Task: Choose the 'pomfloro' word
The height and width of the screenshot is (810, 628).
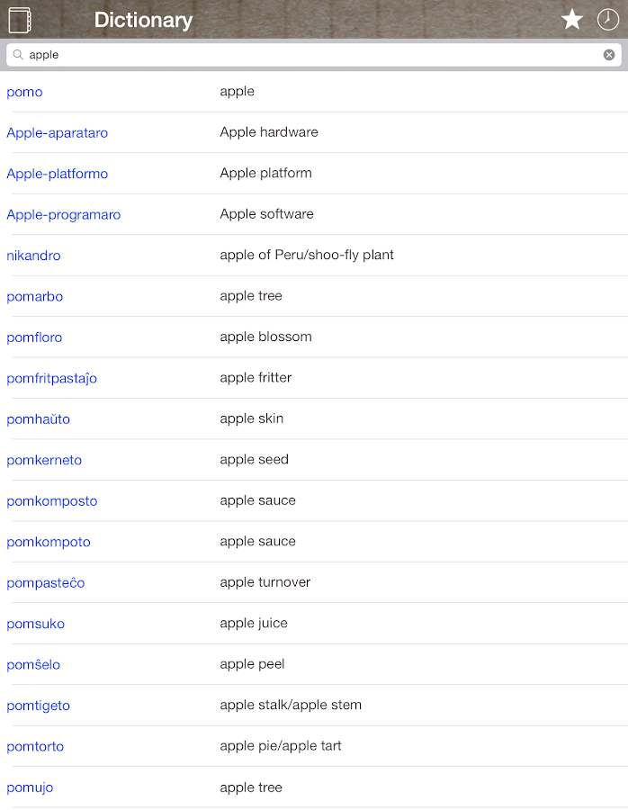Action: click(34, 337)
